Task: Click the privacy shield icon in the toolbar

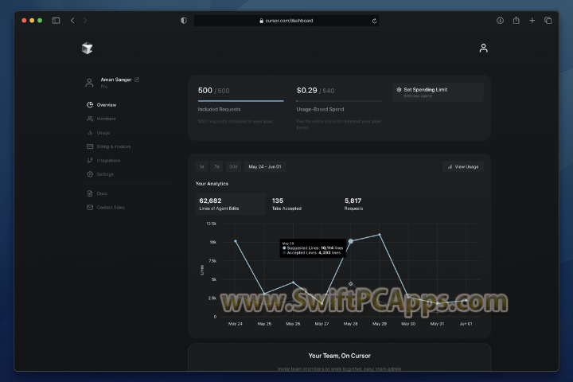Action: tap(184, 21)
